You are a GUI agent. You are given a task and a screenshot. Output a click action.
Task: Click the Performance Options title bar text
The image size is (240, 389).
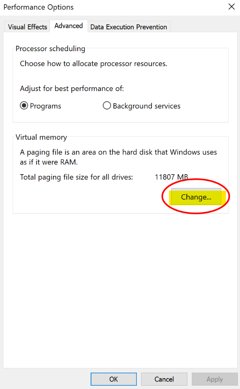coord(39,7)
